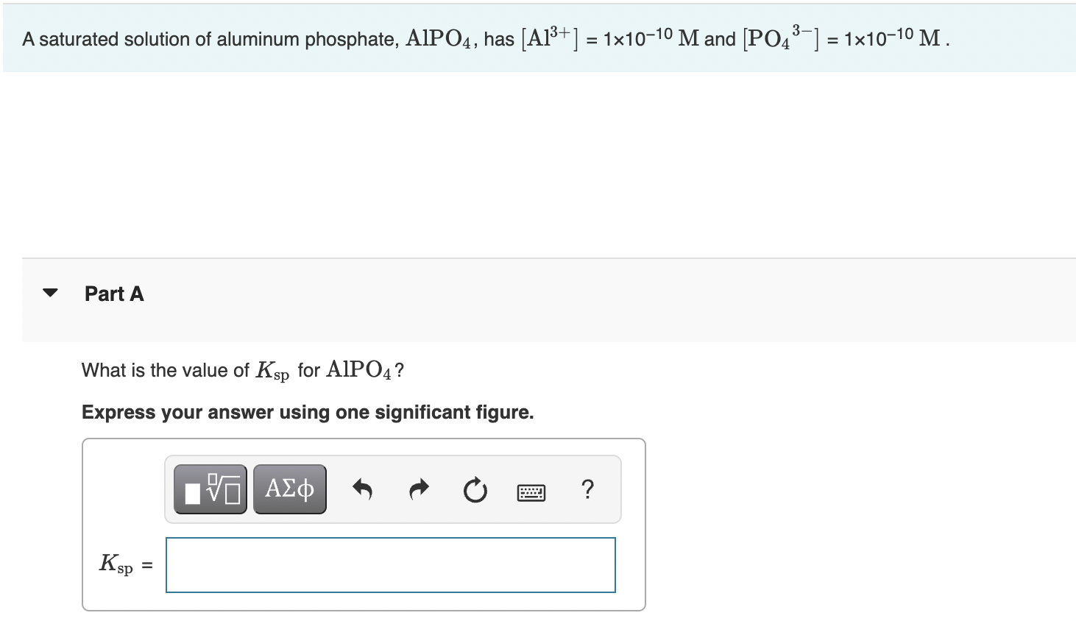Viewport: 1076px width, 621px height.
Task: Select the Part A section header
Action: point(114,293)
